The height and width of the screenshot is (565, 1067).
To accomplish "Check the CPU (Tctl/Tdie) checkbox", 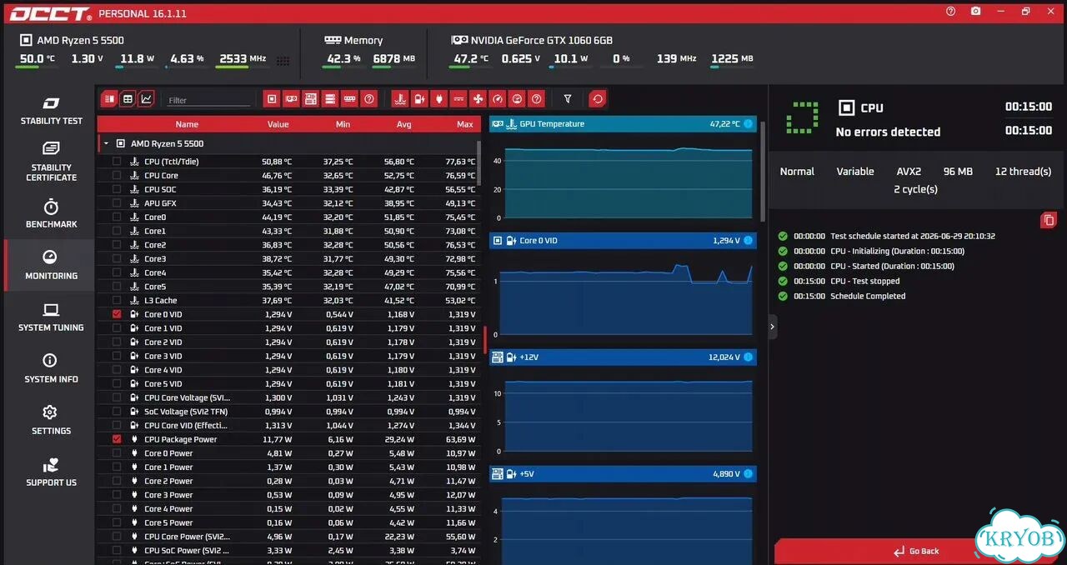I will pyautogui.click(x=117, y=162).
